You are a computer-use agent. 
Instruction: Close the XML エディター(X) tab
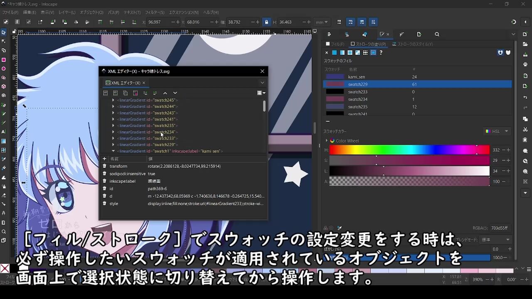[143, 83]
